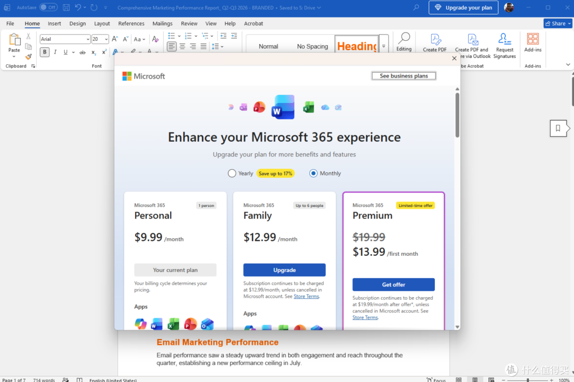Apply strikethrough formatting

83,52
